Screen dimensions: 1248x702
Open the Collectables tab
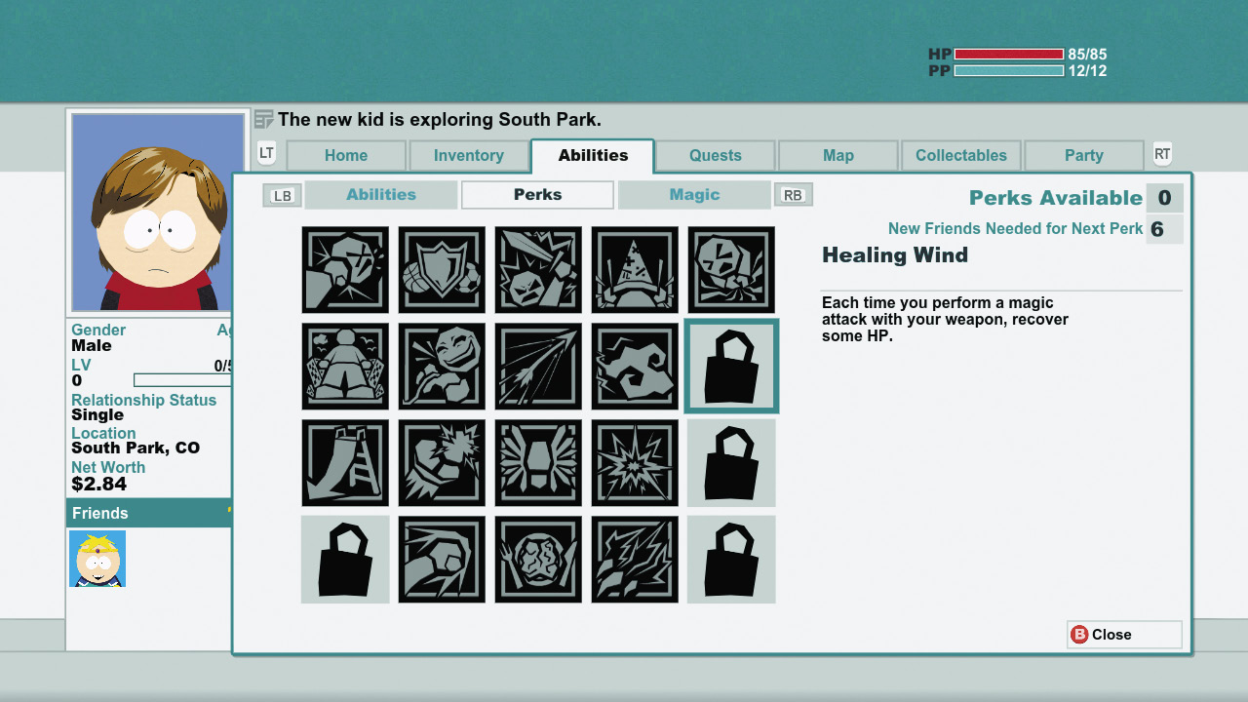(x=961, y=156)
